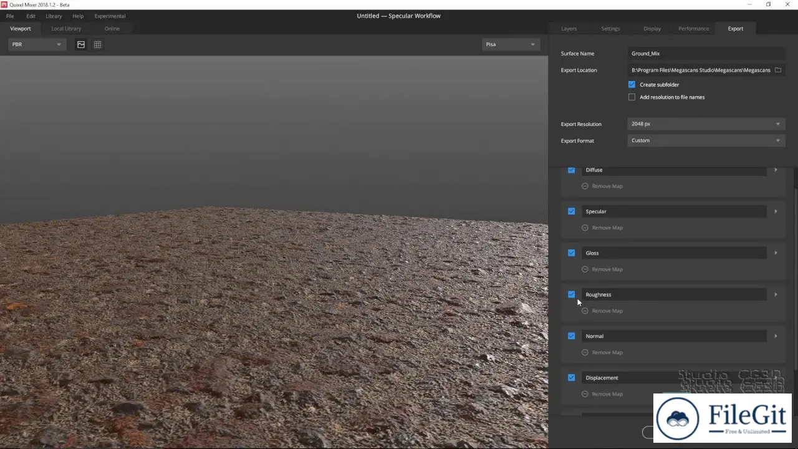Switch to the Layers tab
The width and height of the screenshot is (798, 449).
pyautogui.click(x=569, y=29)
